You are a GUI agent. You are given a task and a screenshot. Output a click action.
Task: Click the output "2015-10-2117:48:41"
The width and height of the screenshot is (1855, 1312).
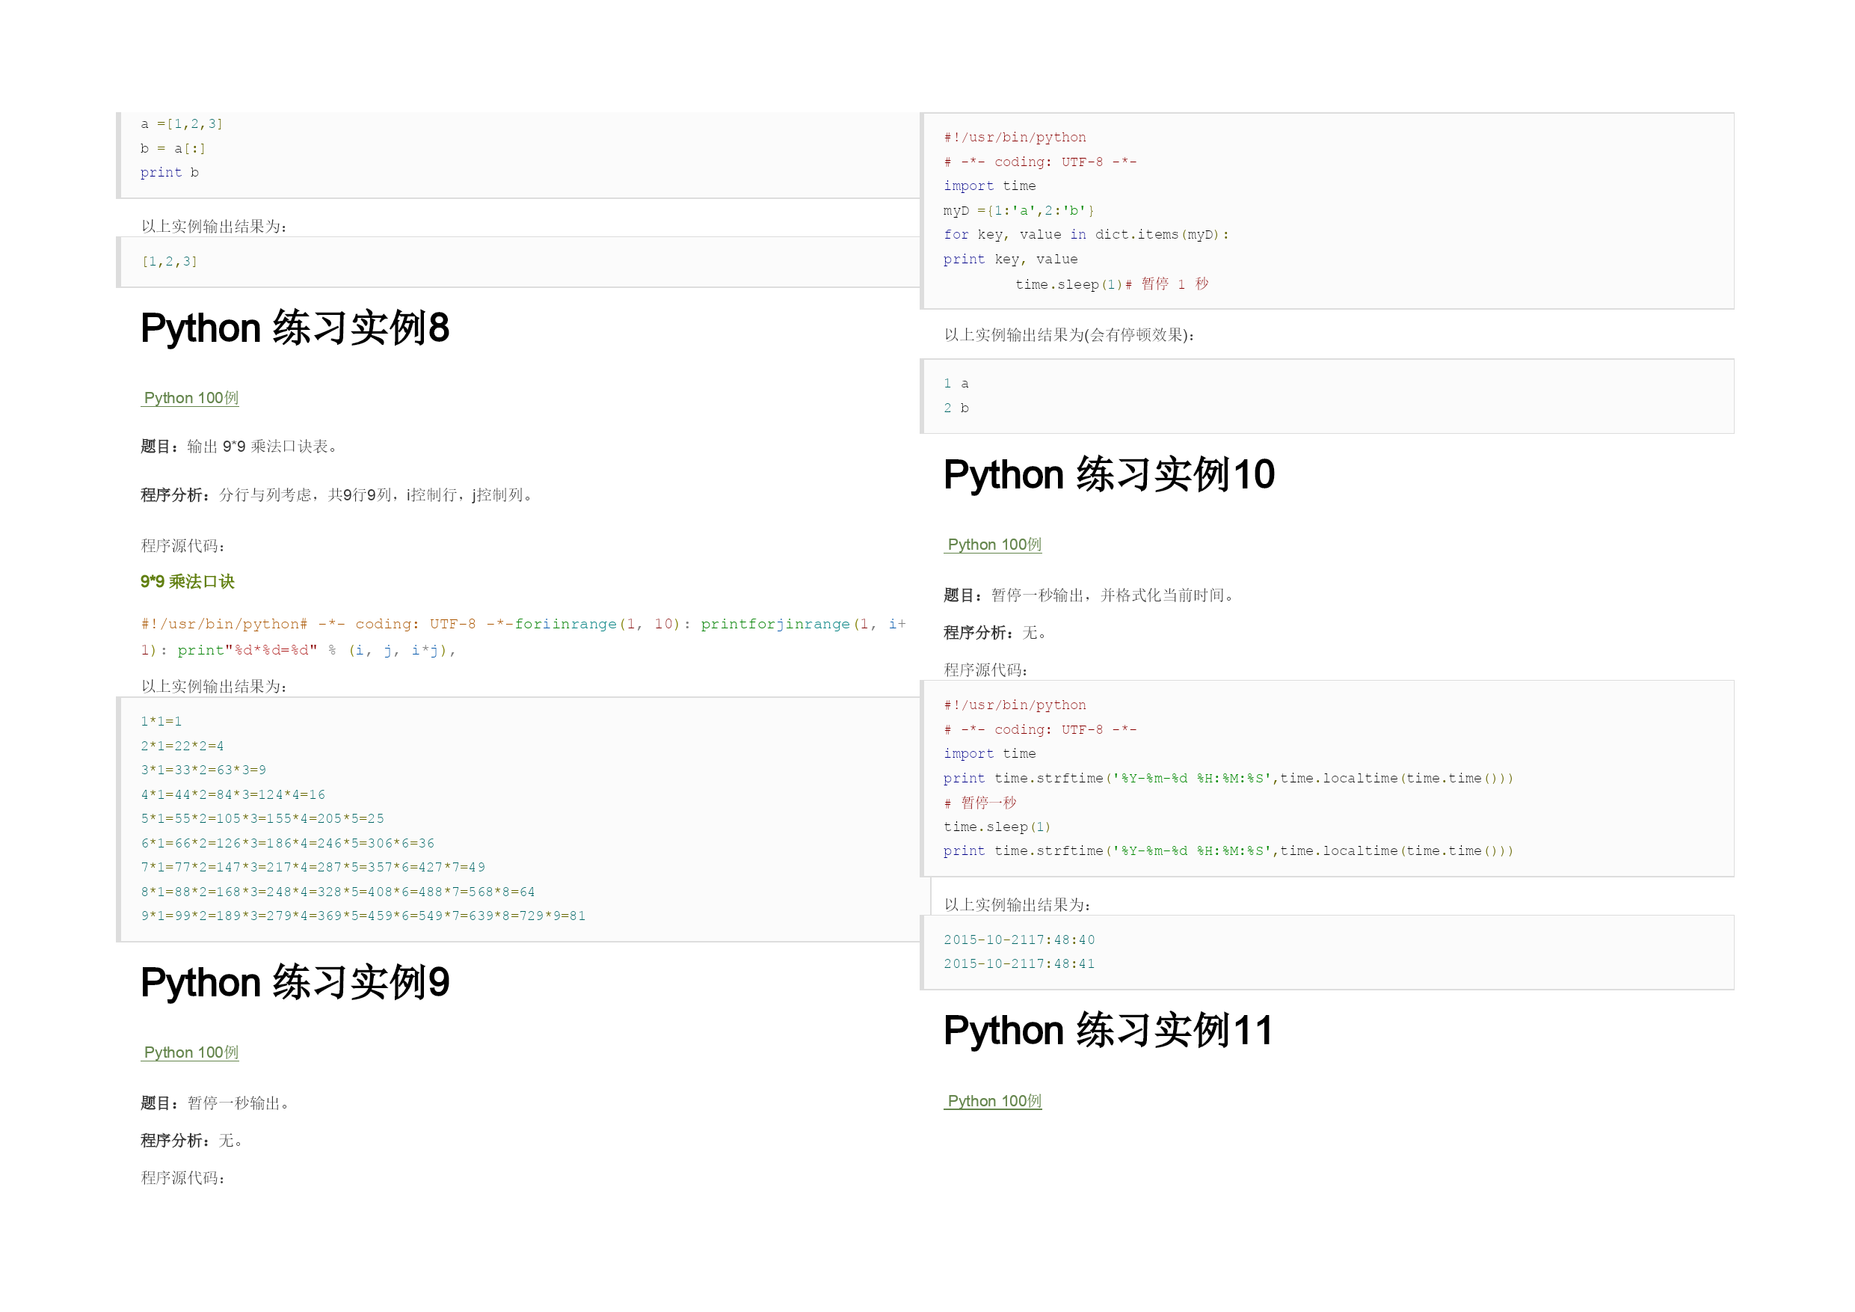point(1019,963)
